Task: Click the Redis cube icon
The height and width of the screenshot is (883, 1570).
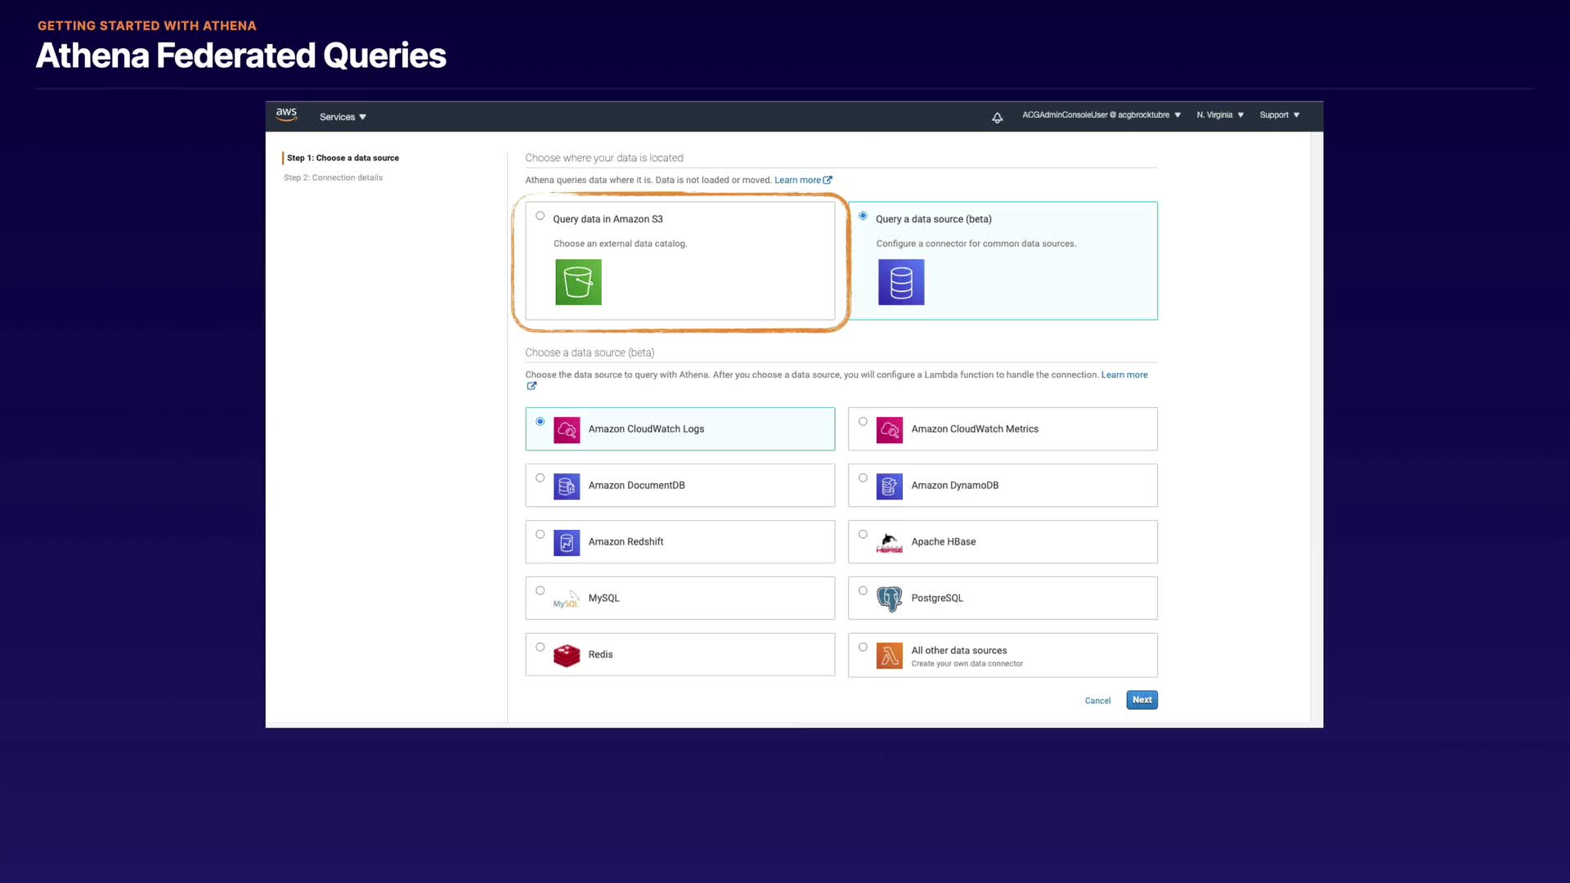Action: (x=567, y=655)
